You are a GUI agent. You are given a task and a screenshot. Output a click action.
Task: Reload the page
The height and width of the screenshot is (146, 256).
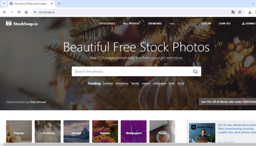pyautogui.click(x=19, y=12)
